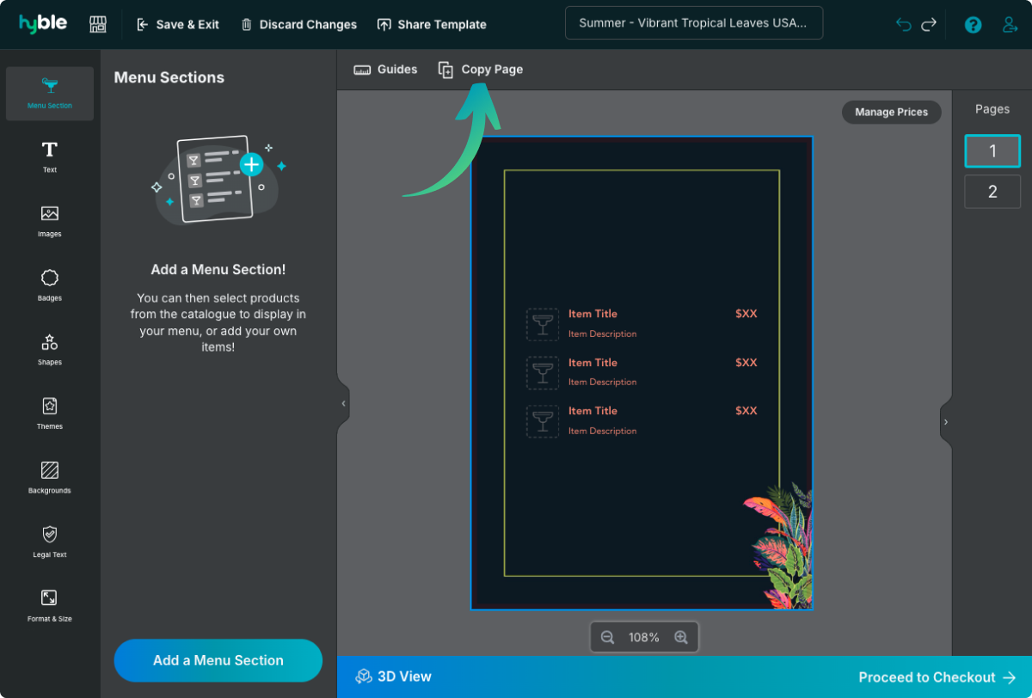Zoom out using the minus magnifier
Image resolution: width=1032 pixels, height=698 pixels.
(x=607, y=637)
